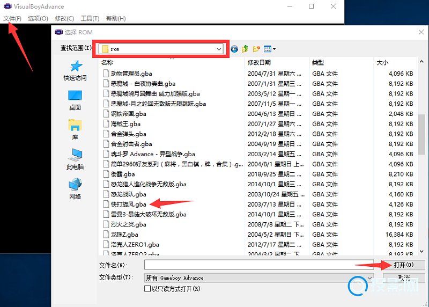The width and height of the screenshot is (429, 307).
Task: Click the 2,048 KB size cell
Action: click(x=401, y=114)
